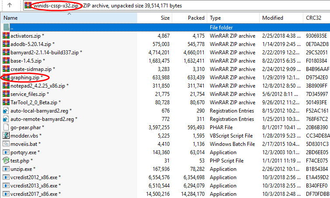Click the archive icon in the address bar
Screen dimensions: 330x198
(28, 6)
